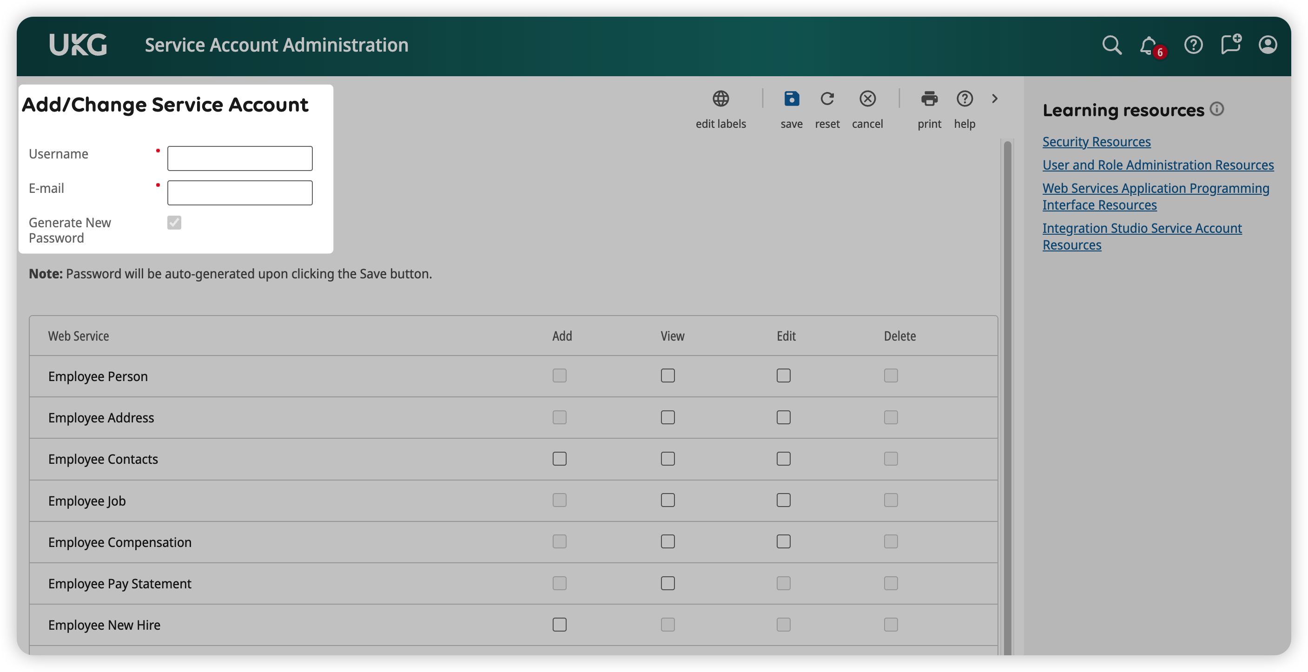Check Add for Employee New Hire
The height and width of the screenshot is (672, 1308).
[559, 624]
